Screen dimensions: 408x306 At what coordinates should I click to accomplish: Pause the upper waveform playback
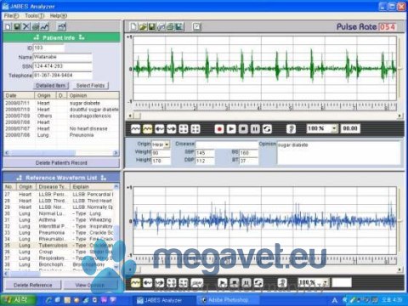255,129
